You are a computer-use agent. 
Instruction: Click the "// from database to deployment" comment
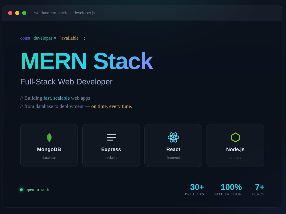pos(52,106)
